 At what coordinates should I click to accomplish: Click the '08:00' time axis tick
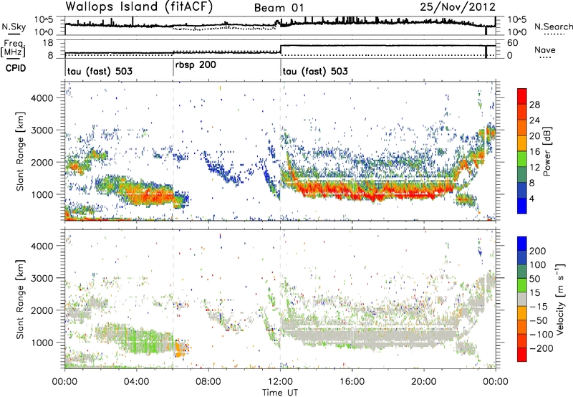point(208,382)
